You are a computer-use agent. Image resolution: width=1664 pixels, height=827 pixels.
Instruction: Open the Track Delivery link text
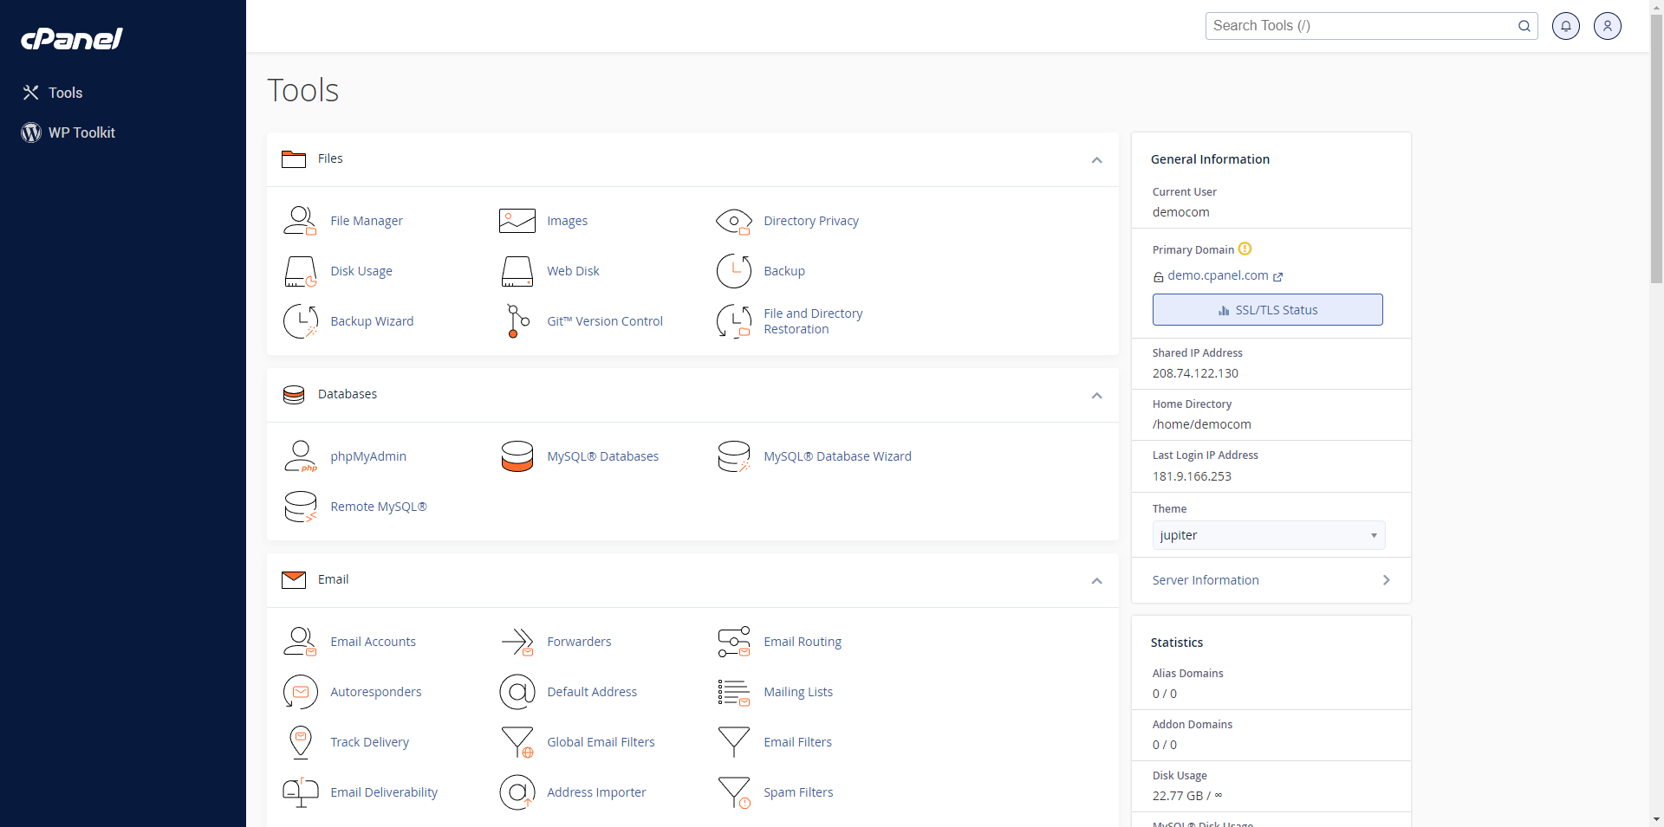point(369,742)
